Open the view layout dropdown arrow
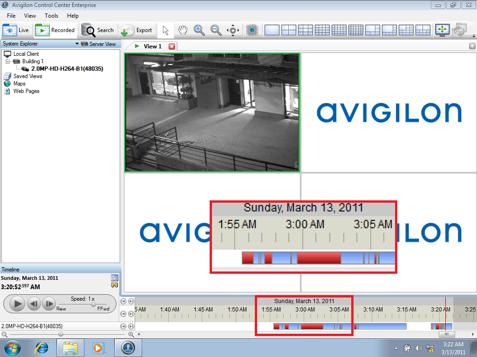477x357 pixels. 473,36
